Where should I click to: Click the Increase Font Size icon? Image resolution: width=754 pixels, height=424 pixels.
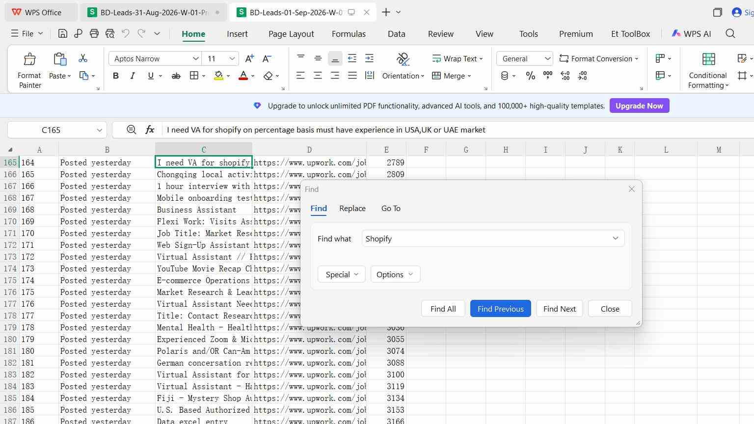click(249, 58)
